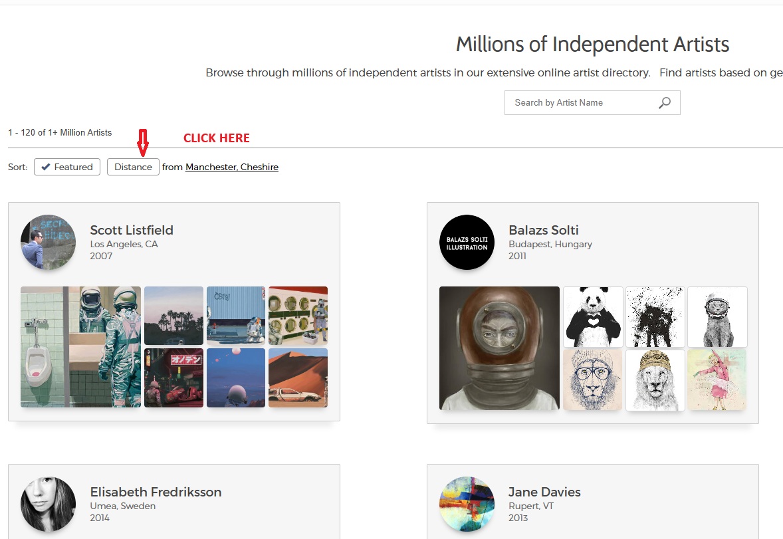Open the Elisabeth Fredriksson name link
The height and width of the screenshot is (539, 783).
(156, 492)
